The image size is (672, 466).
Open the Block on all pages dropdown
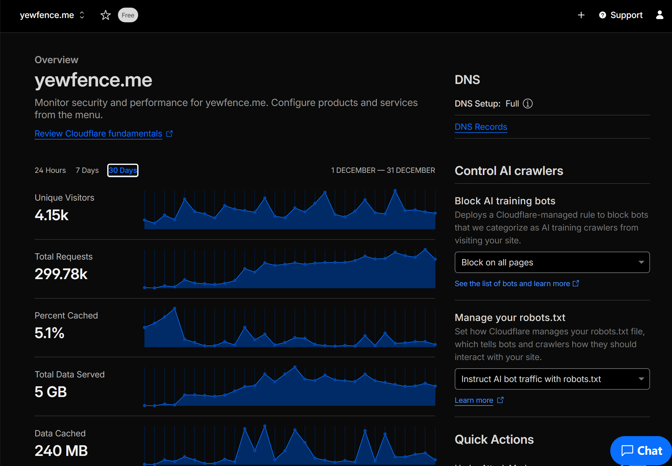pyautogui.click(x=552, y=262)
